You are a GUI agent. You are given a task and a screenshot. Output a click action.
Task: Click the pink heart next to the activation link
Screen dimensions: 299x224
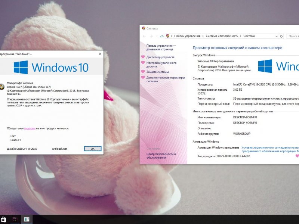(297, 156)
